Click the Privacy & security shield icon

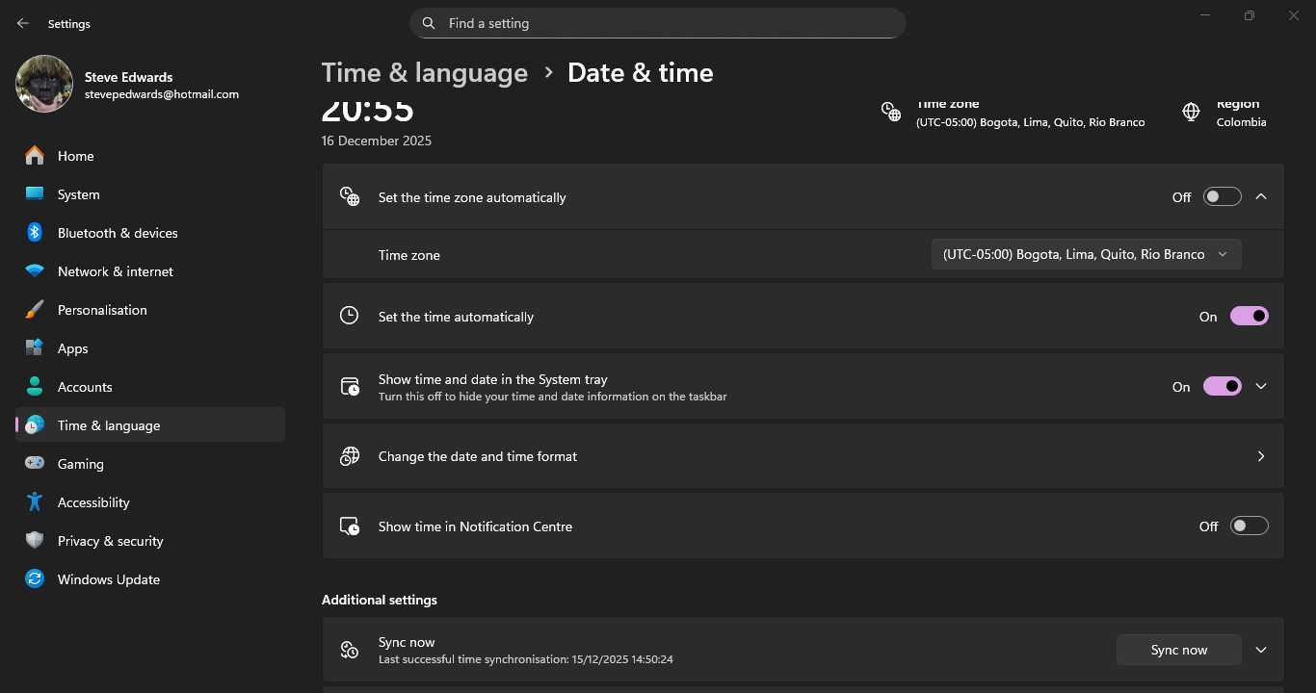pos(35,541)
